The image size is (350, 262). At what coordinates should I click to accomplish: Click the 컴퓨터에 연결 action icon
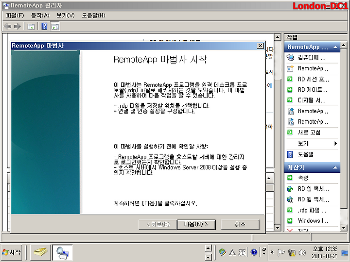click(x=290, y=58)
